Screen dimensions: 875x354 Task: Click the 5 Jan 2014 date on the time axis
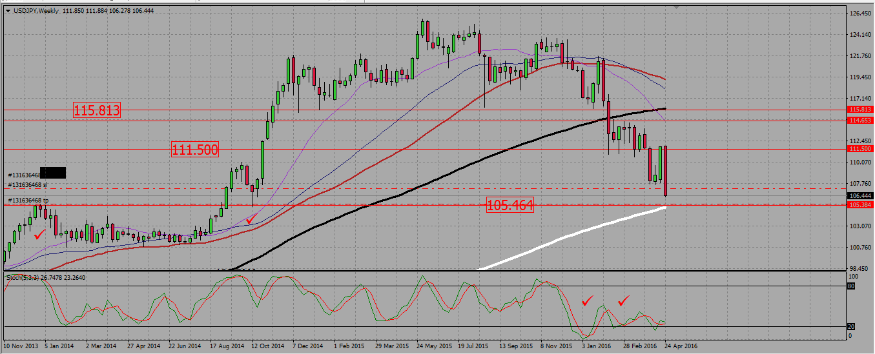point(60,346)
